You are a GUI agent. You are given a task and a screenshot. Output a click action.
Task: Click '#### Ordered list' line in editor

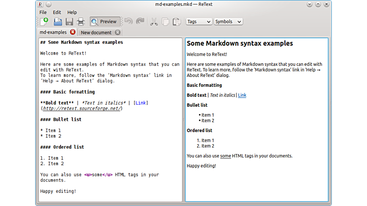tap(62, 147)
